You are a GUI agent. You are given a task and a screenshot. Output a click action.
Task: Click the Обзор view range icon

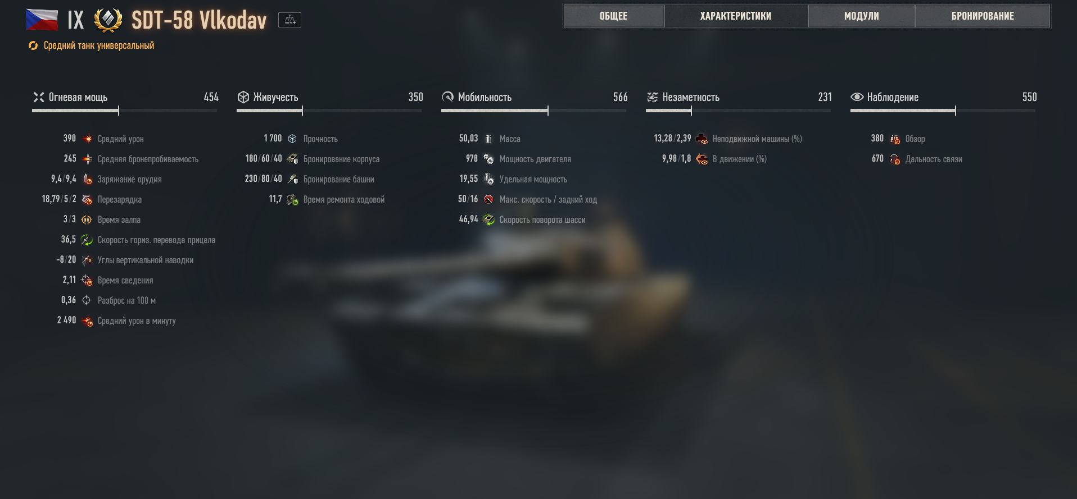895,139
